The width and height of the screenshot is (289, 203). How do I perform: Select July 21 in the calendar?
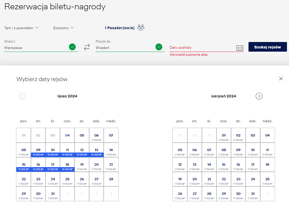pyautogui.click(x=111, y=164)
